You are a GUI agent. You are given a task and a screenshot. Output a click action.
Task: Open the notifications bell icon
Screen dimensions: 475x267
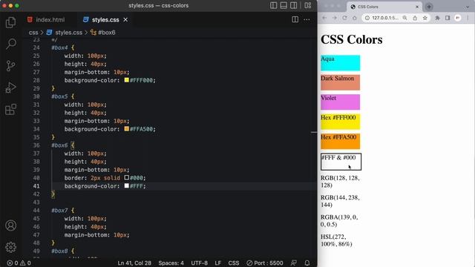click(307, 263)
